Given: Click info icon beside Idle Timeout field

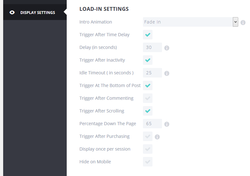Looking at the screenshot, I should [167, 73].
